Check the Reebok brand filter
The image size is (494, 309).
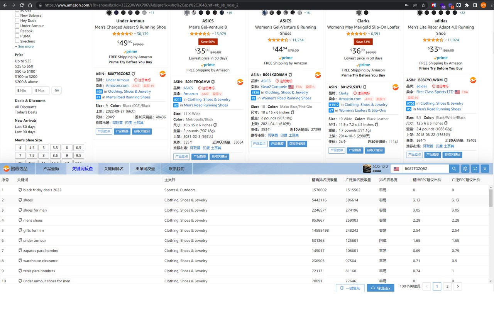17,31
